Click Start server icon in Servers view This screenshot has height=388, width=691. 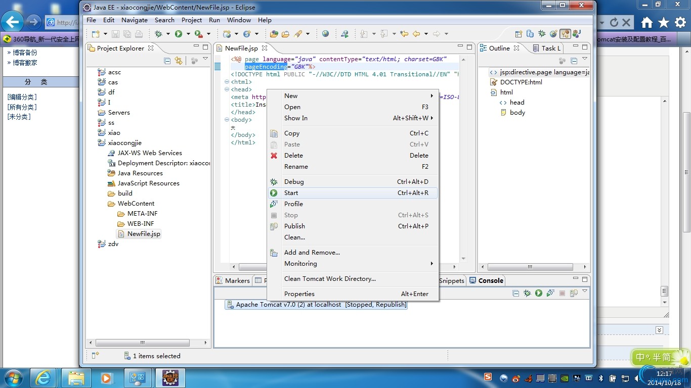point(539,293)
